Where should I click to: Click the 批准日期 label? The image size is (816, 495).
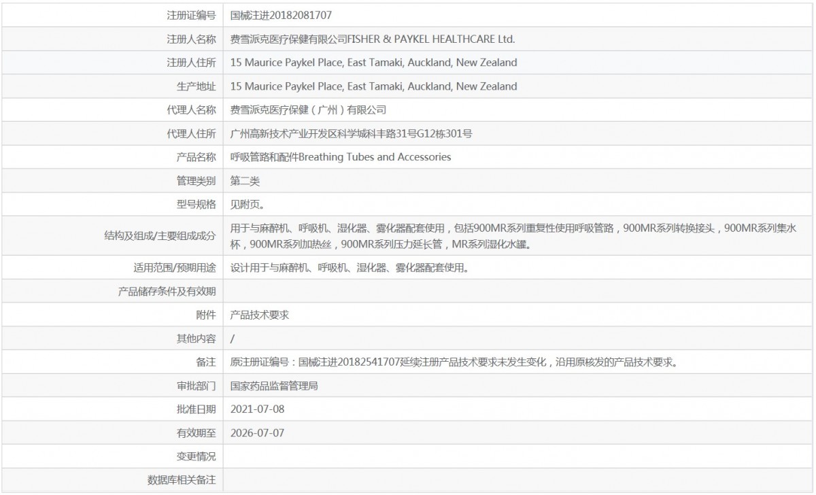[196, 409]
